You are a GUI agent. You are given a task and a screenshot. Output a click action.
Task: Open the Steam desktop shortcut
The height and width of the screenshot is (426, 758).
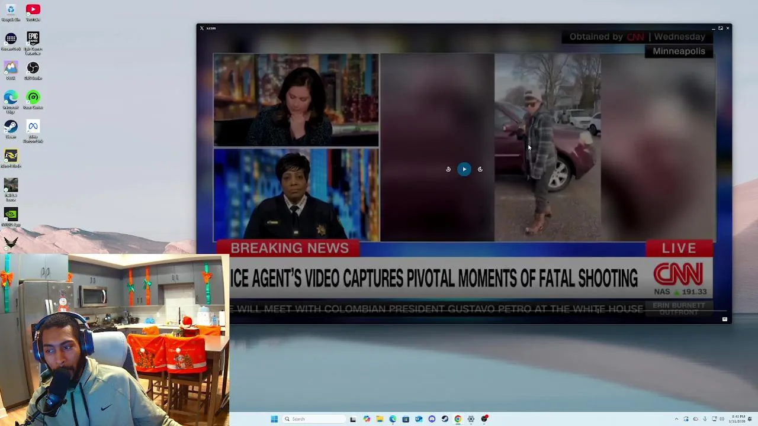tap(11, 129)
